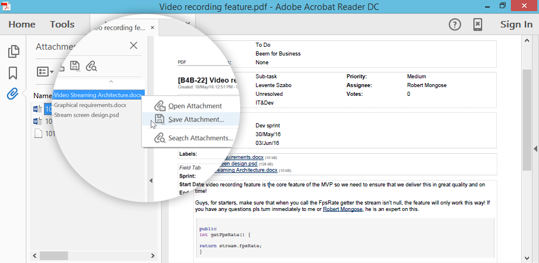Click 'int getFpsRate() {' code line
The width and height of the screenshot is (539, 263).
pos(225,235)
